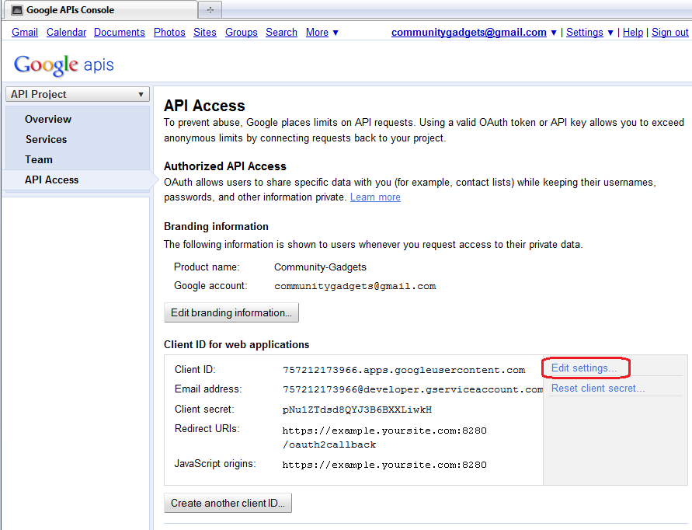The width and height of the screenshot is (692, 530).
Task: Open Photos link
Action: 169,32
